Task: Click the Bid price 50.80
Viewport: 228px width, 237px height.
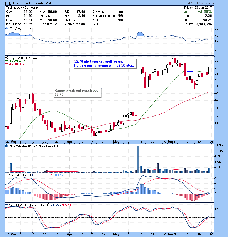Action: [52, 20]
